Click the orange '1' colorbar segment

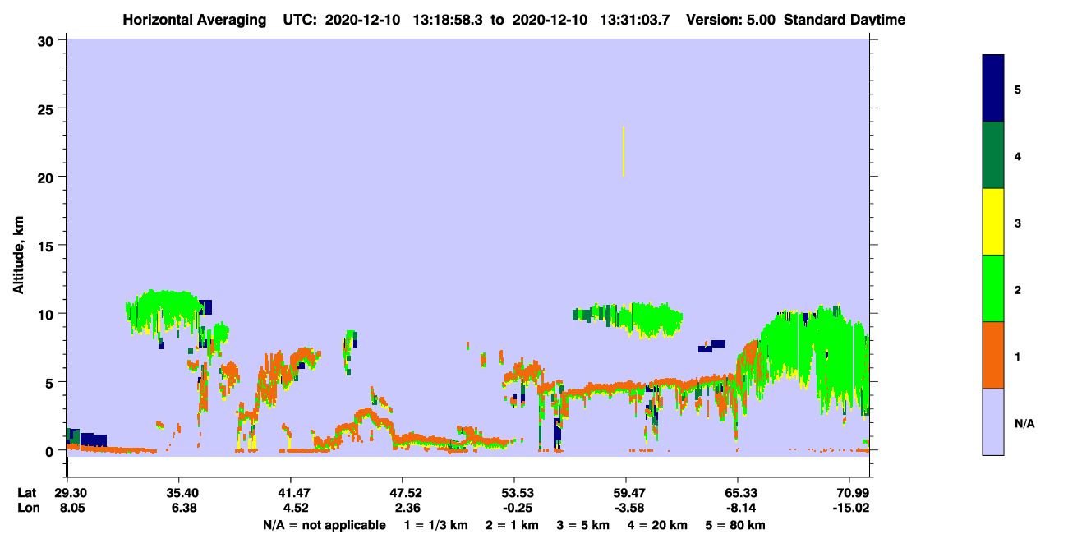[993, 355]
